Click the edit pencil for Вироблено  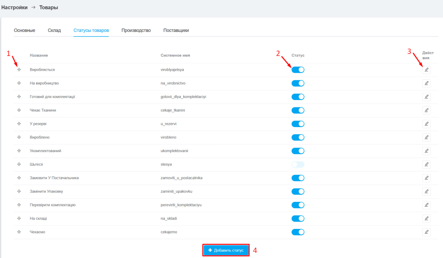pos(426,137)
